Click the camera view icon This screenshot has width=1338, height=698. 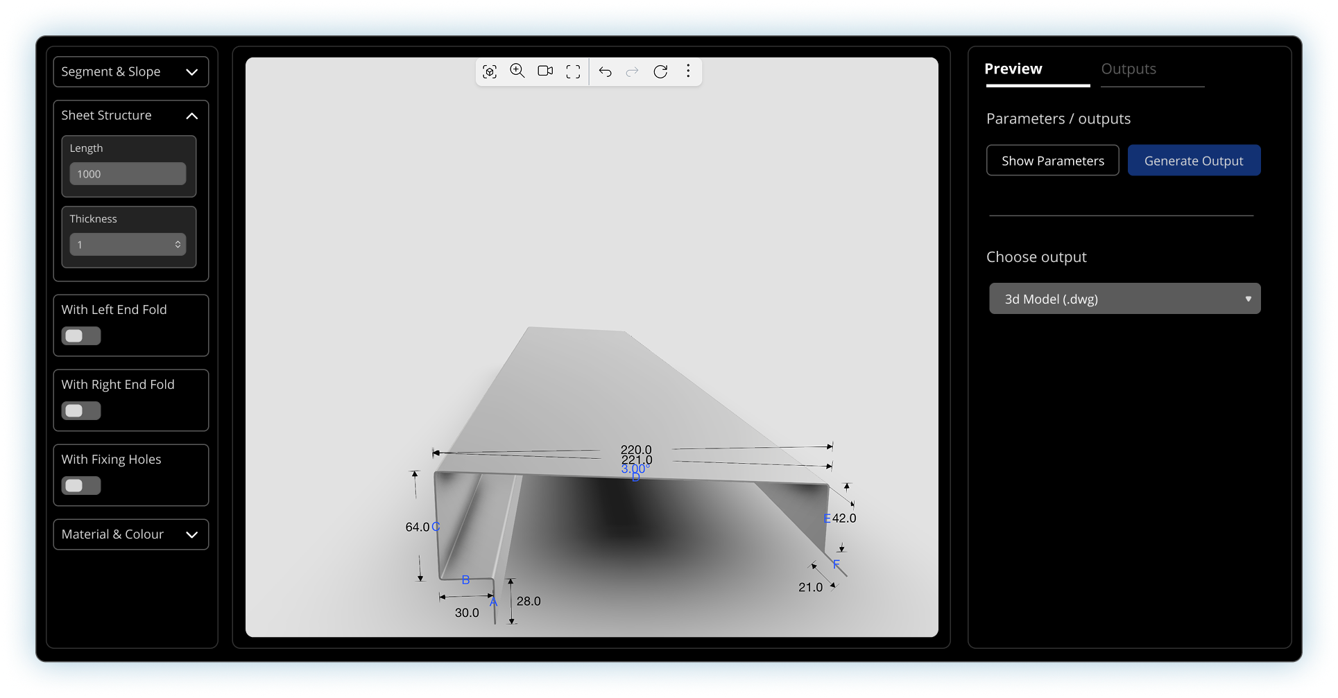tap(545, 71)
